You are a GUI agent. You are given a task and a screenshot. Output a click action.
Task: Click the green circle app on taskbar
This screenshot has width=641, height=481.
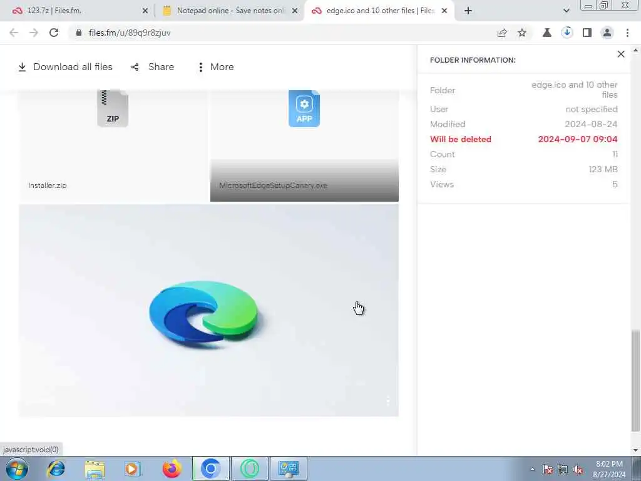(249, 468)
